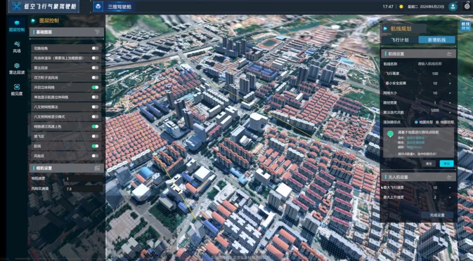Open the 风场 wind field sidebar icon

click(17, 47)
